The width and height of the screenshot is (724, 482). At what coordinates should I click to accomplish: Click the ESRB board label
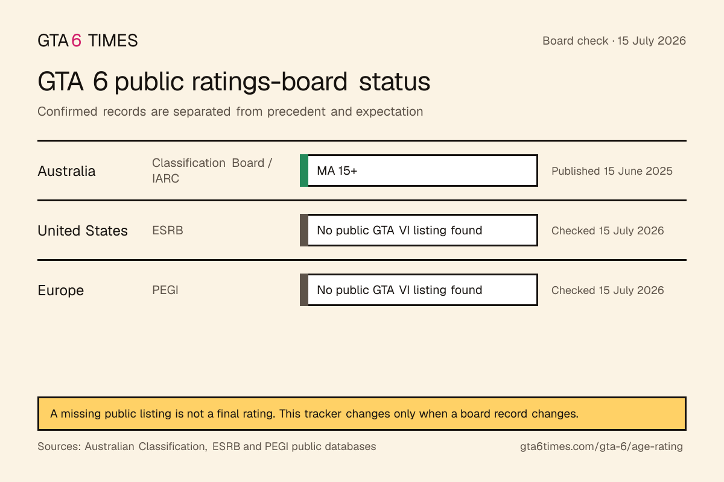coord(168,231)
